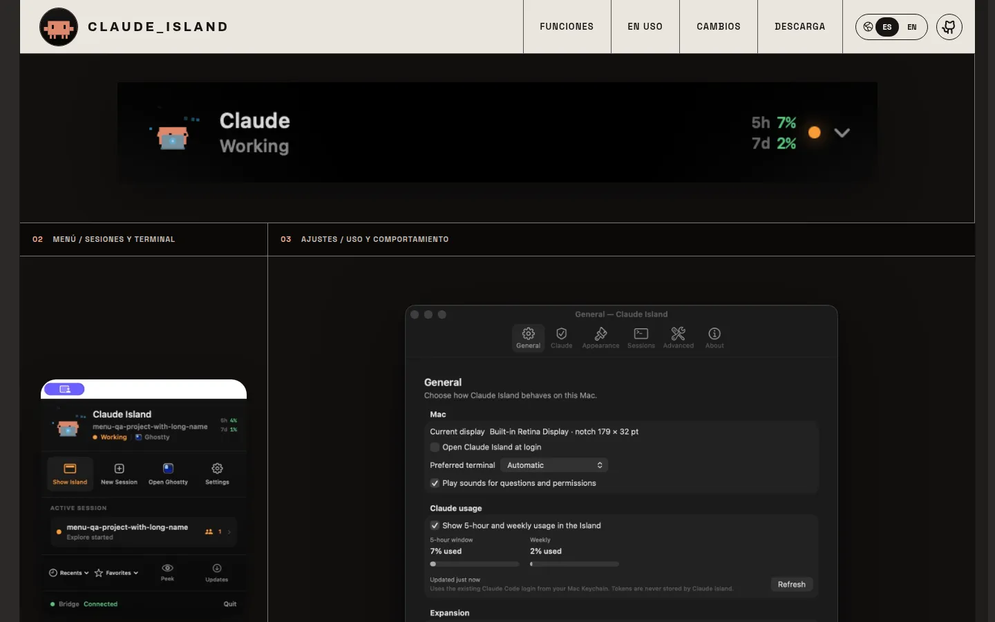Screen dimensions: 995x622
Task: Click the Claude mascot in the island banner
Action: coord(173,135)
